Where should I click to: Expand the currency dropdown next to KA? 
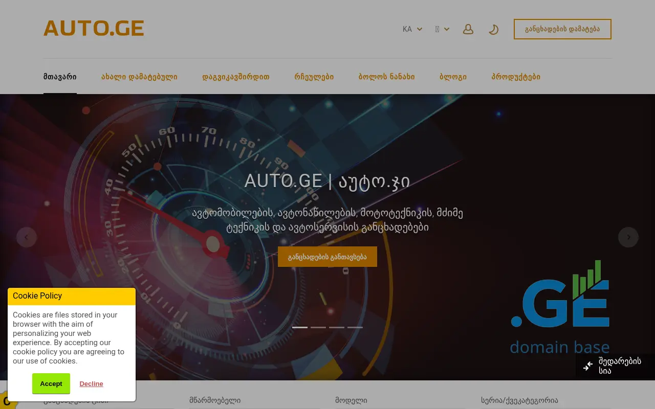click(x=442, y=29)
